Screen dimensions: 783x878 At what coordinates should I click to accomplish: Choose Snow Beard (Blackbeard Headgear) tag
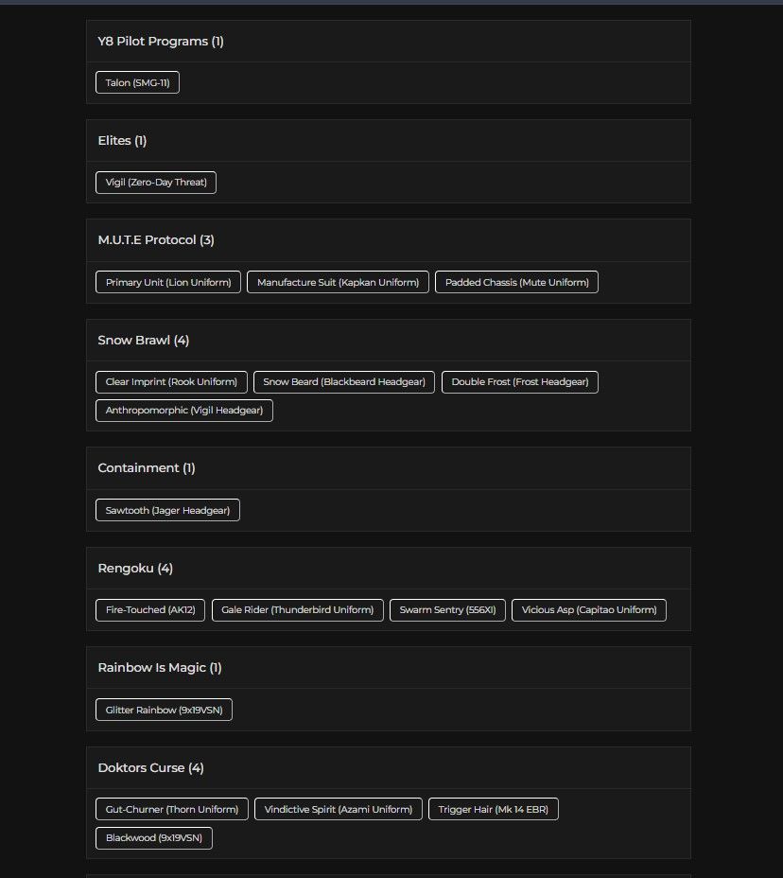coord(344,382)
